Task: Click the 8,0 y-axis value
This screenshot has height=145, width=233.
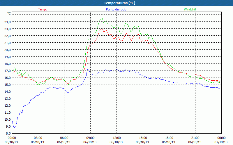Action: [x=8, y=133]
